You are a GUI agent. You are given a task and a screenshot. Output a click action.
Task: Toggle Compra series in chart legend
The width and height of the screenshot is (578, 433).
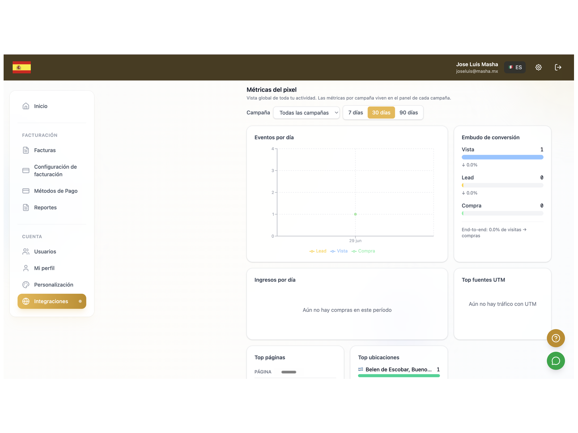click(363, 251)
